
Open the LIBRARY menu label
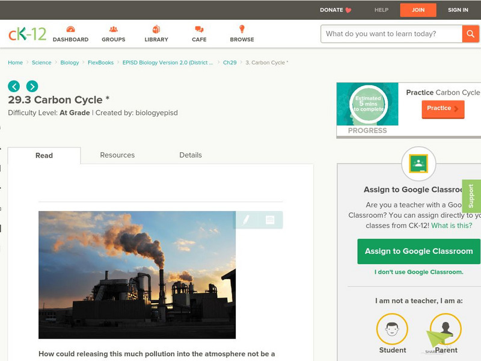pos(156,40)
